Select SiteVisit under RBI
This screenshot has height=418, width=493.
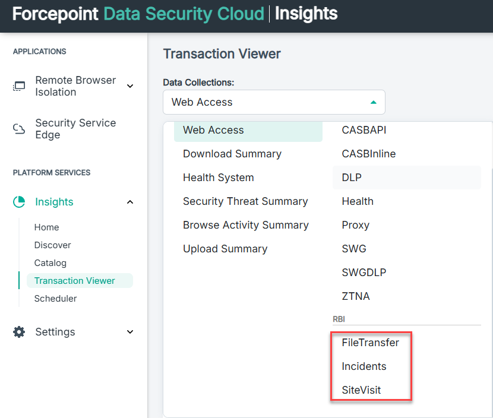[361, 390]
